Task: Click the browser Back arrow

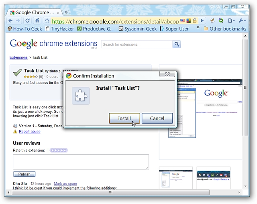Action: pos(10,20)
